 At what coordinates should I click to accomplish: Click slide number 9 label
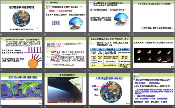(x=41, y=107)
